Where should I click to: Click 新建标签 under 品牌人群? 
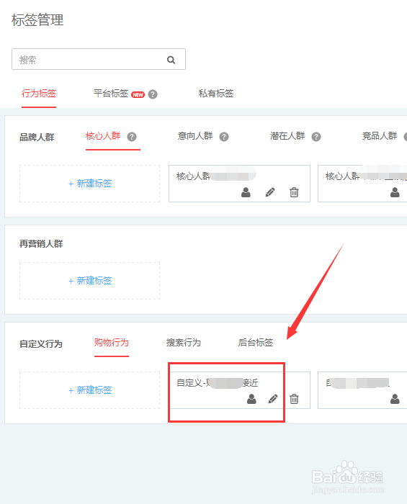click(x=90, y=184)
